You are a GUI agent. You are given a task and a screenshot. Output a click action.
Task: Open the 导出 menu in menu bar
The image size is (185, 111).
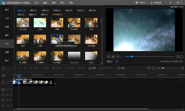point(62,3)
